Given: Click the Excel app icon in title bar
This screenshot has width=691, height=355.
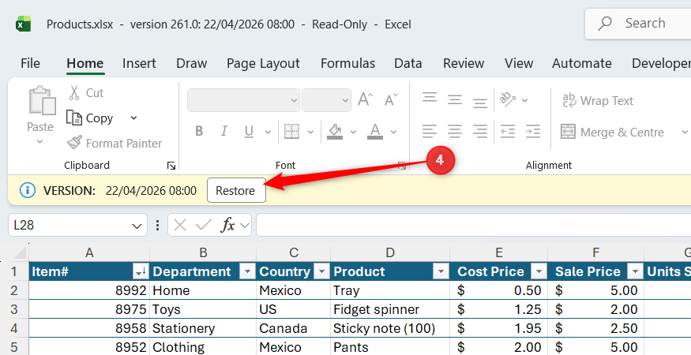Looking at the screenshot, I should (24, 24).
